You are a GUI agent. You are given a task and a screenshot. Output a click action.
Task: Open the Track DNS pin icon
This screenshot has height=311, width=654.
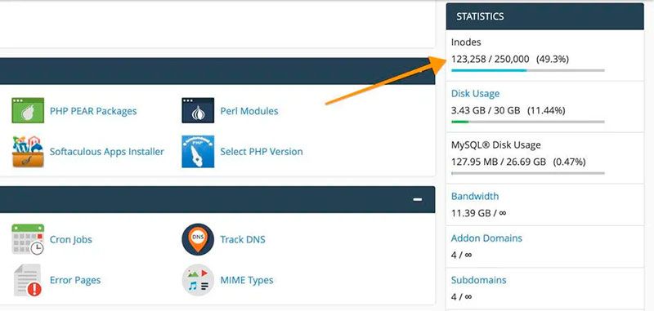198,239
